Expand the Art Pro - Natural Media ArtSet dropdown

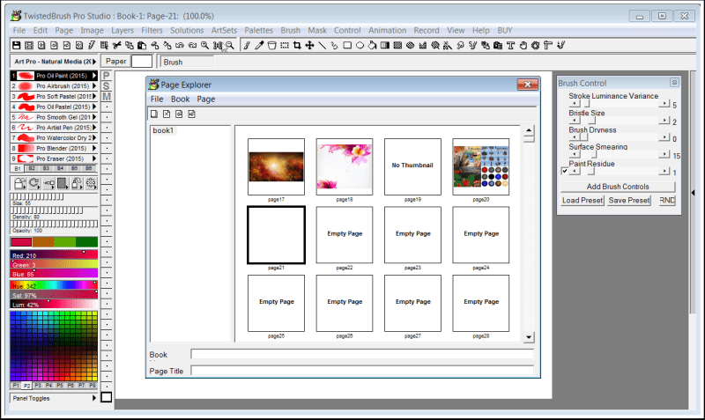point(94,62)
